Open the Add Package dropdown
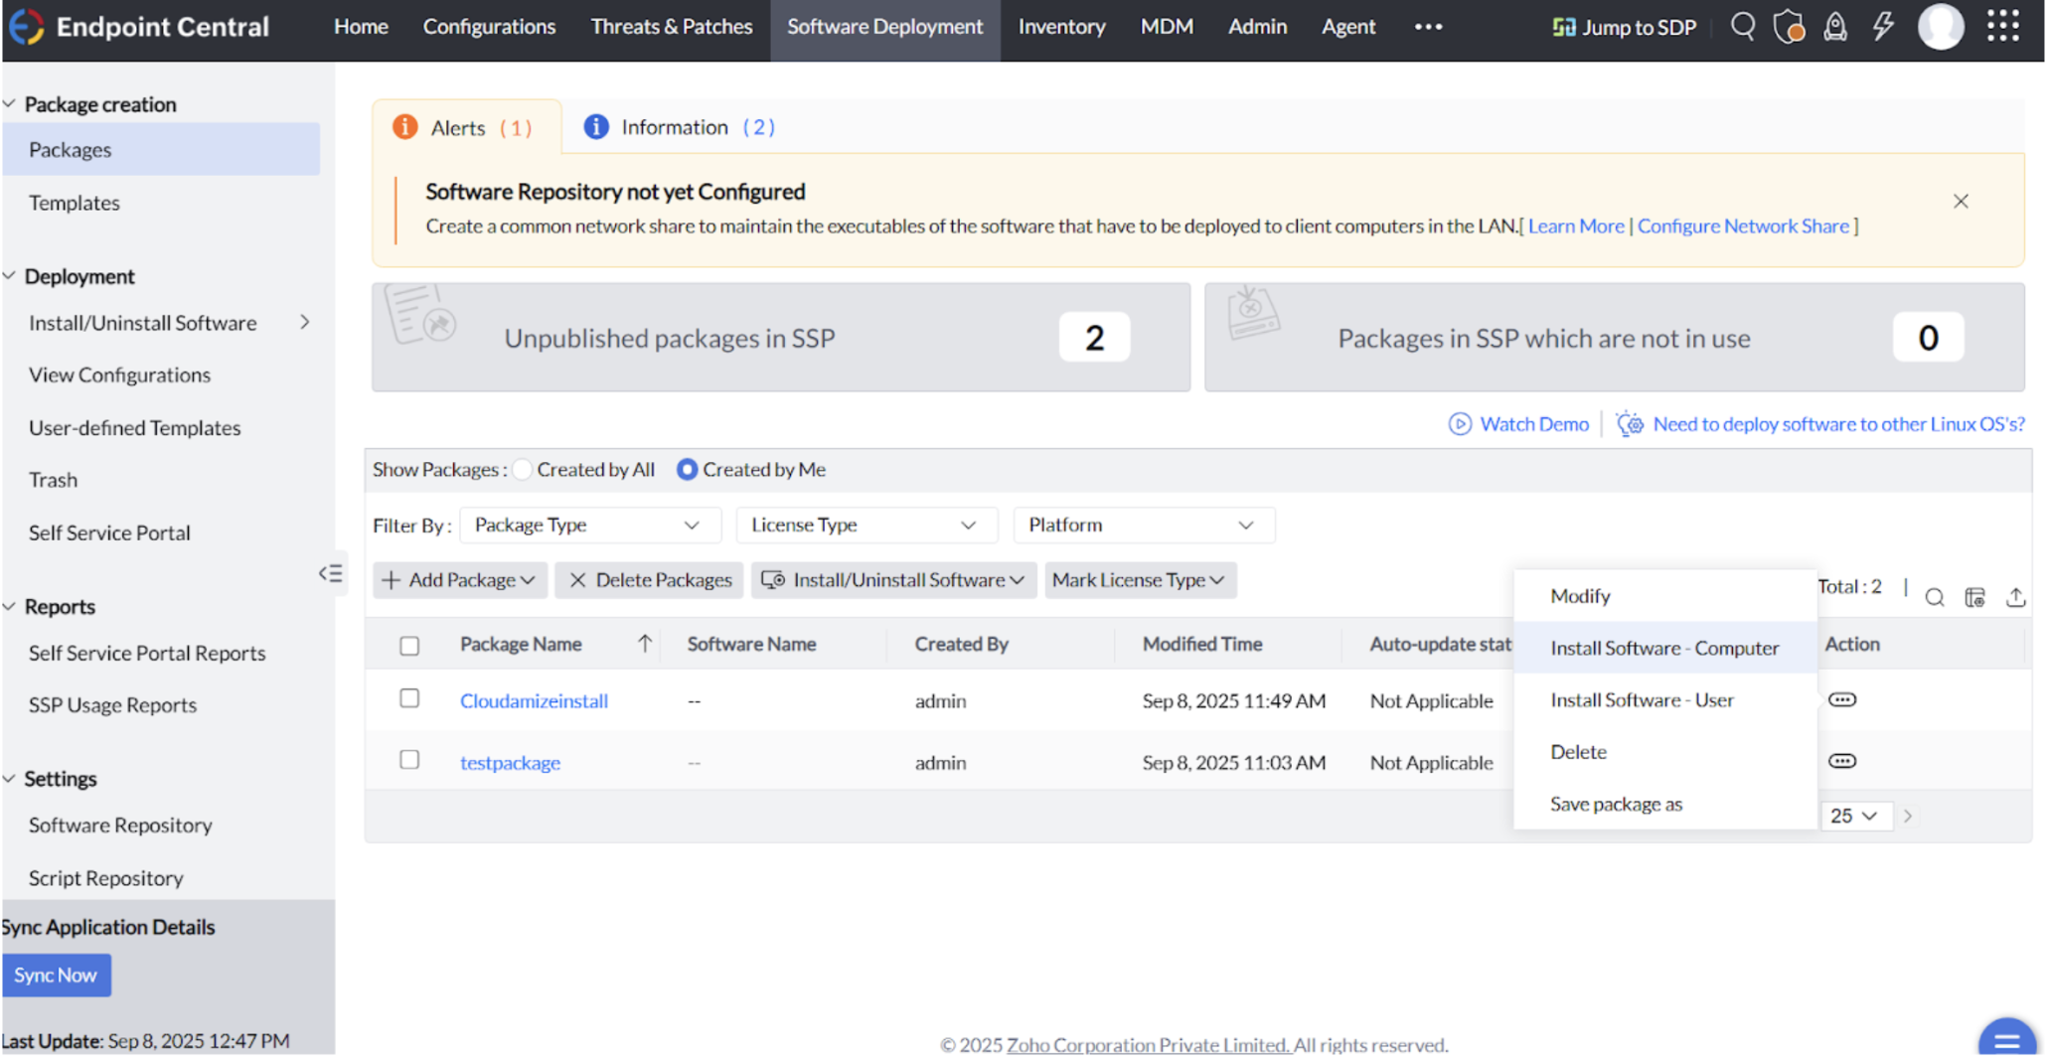 pos(459,580)
